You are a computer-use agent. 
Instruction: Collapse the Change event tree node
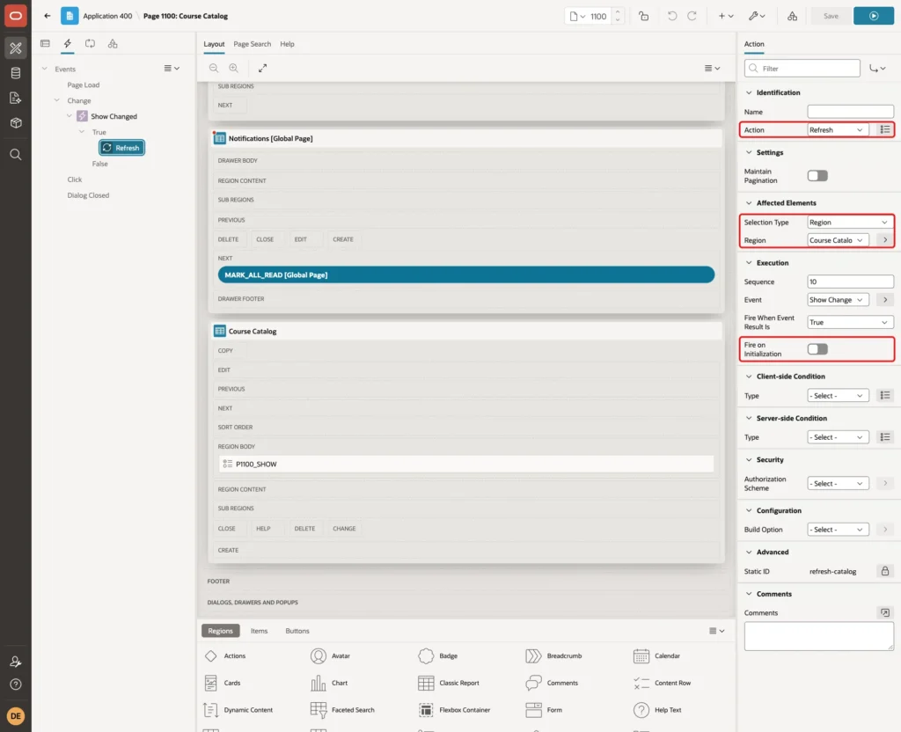(56, 100)
